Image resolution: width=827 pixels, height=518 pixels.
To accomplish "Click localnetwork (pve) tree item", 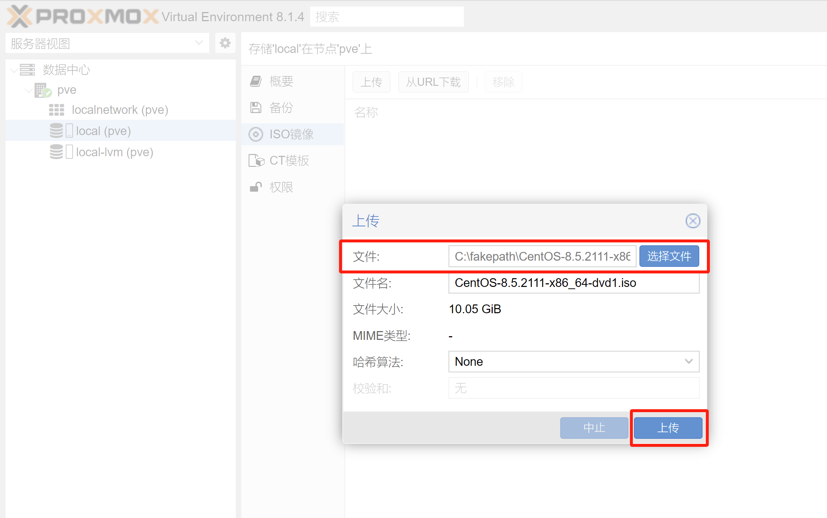I will pos(119,109).
